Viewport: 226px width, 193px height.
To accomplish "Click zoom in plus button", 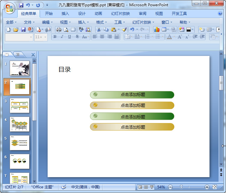I will click(x=207, y=187).
